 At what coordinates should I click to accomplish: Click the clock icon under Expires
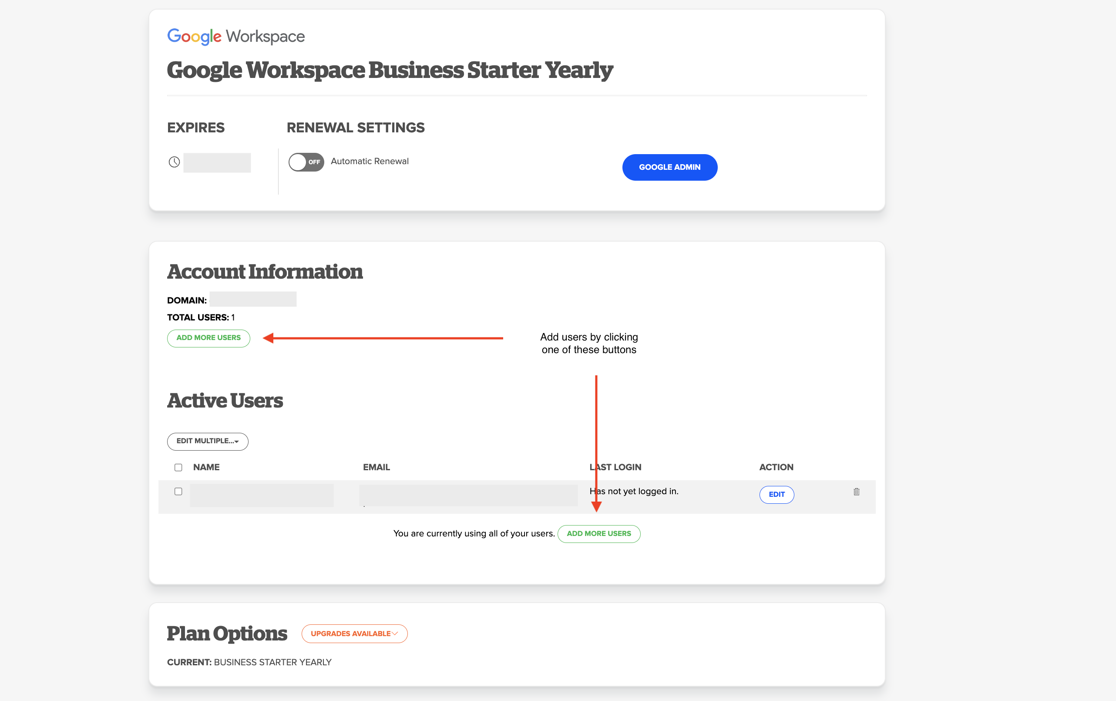pos(174,162)
